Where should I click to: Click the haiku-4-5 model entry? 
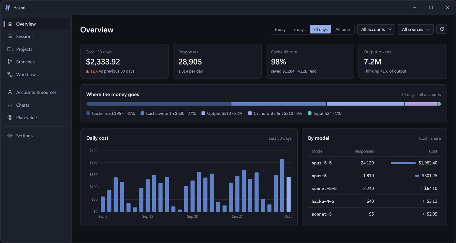[x=323, y=201]
